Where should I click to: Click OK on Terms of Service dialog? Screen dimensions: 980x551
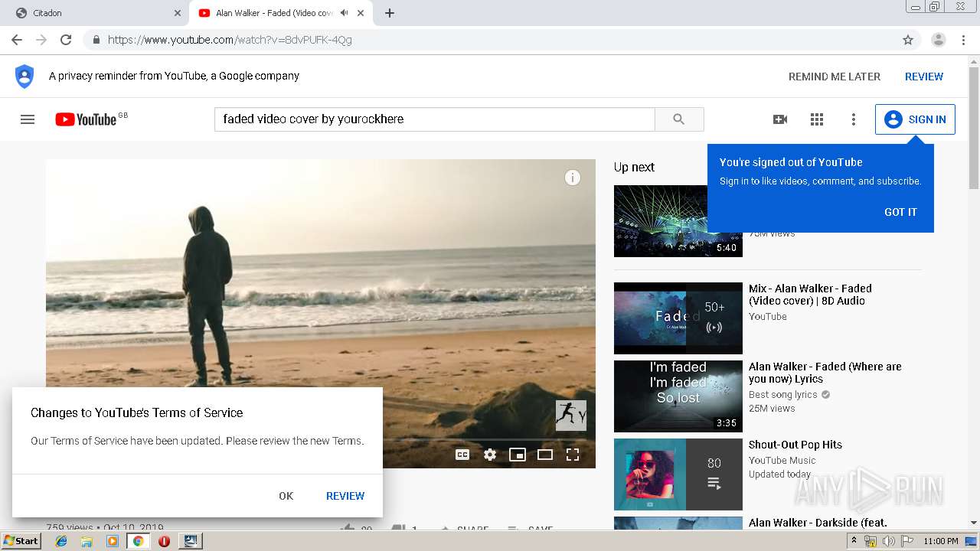(x=286, y=496)
